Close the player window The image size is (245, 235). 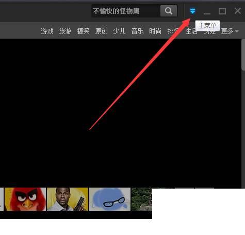(238, 11)
